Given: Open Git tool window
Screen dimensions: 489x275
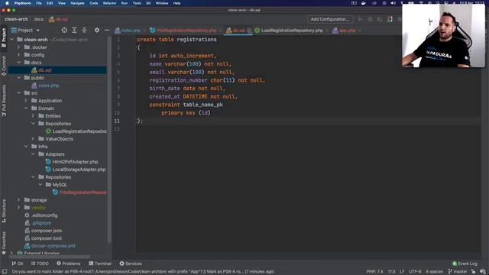Looking at the screenshot, I should pos(18,264).
